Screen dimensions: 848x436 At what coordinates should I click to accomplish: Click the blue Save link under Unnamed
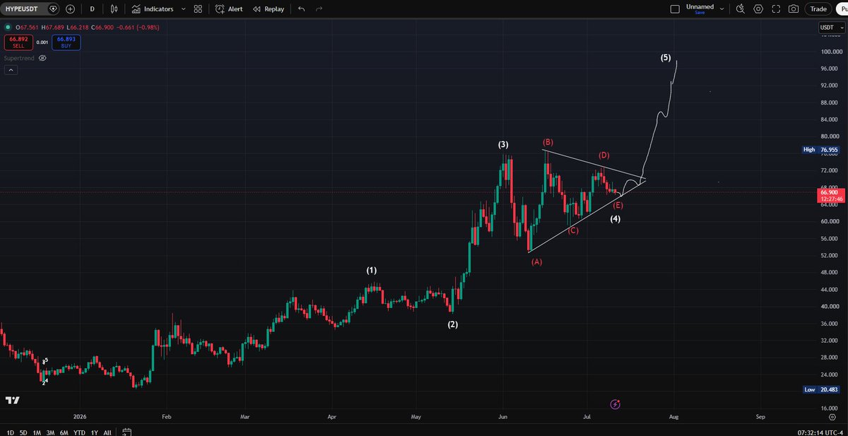(700, 13)
